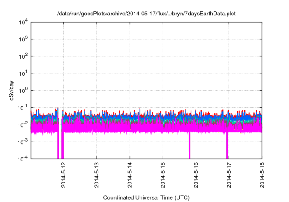Click the 10^-4 y-axis tick label

[x=23, y=159]
